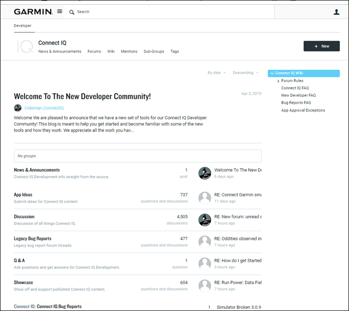The height and width of the screenshot is (311, 349).
Task: Click the Connect IQ group logo
Action: pyautogui.click(x=25, y=46)
